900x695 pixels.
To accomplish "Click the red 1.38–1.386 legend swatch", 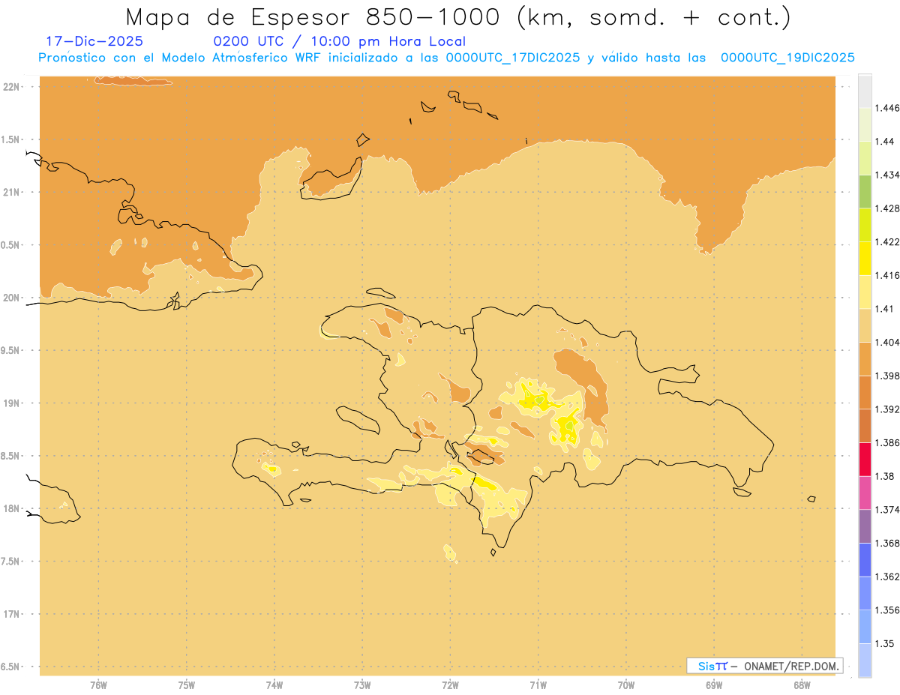I will coord(865,459).
